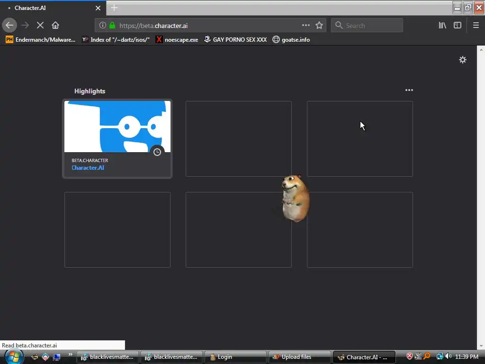Open the volume speaker tray icon
Screen dimensions: 485x364
coord(448,356)
